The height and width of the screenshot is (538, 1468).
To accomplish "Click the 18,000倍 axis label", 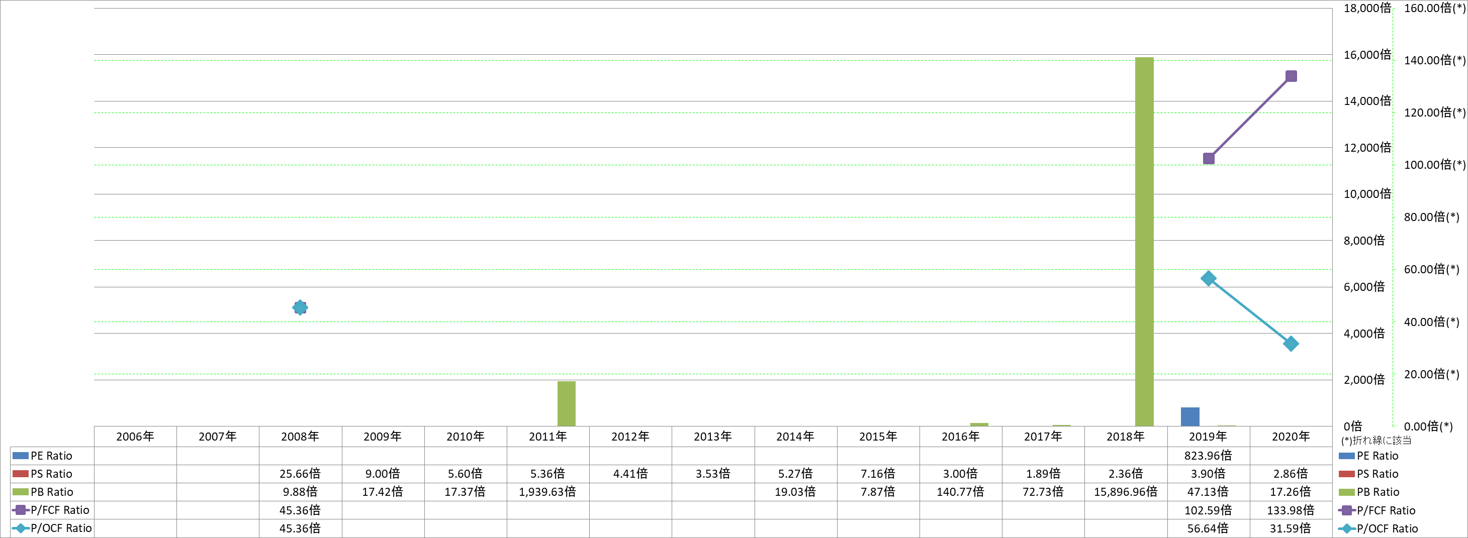I will tap(1367, 8).
